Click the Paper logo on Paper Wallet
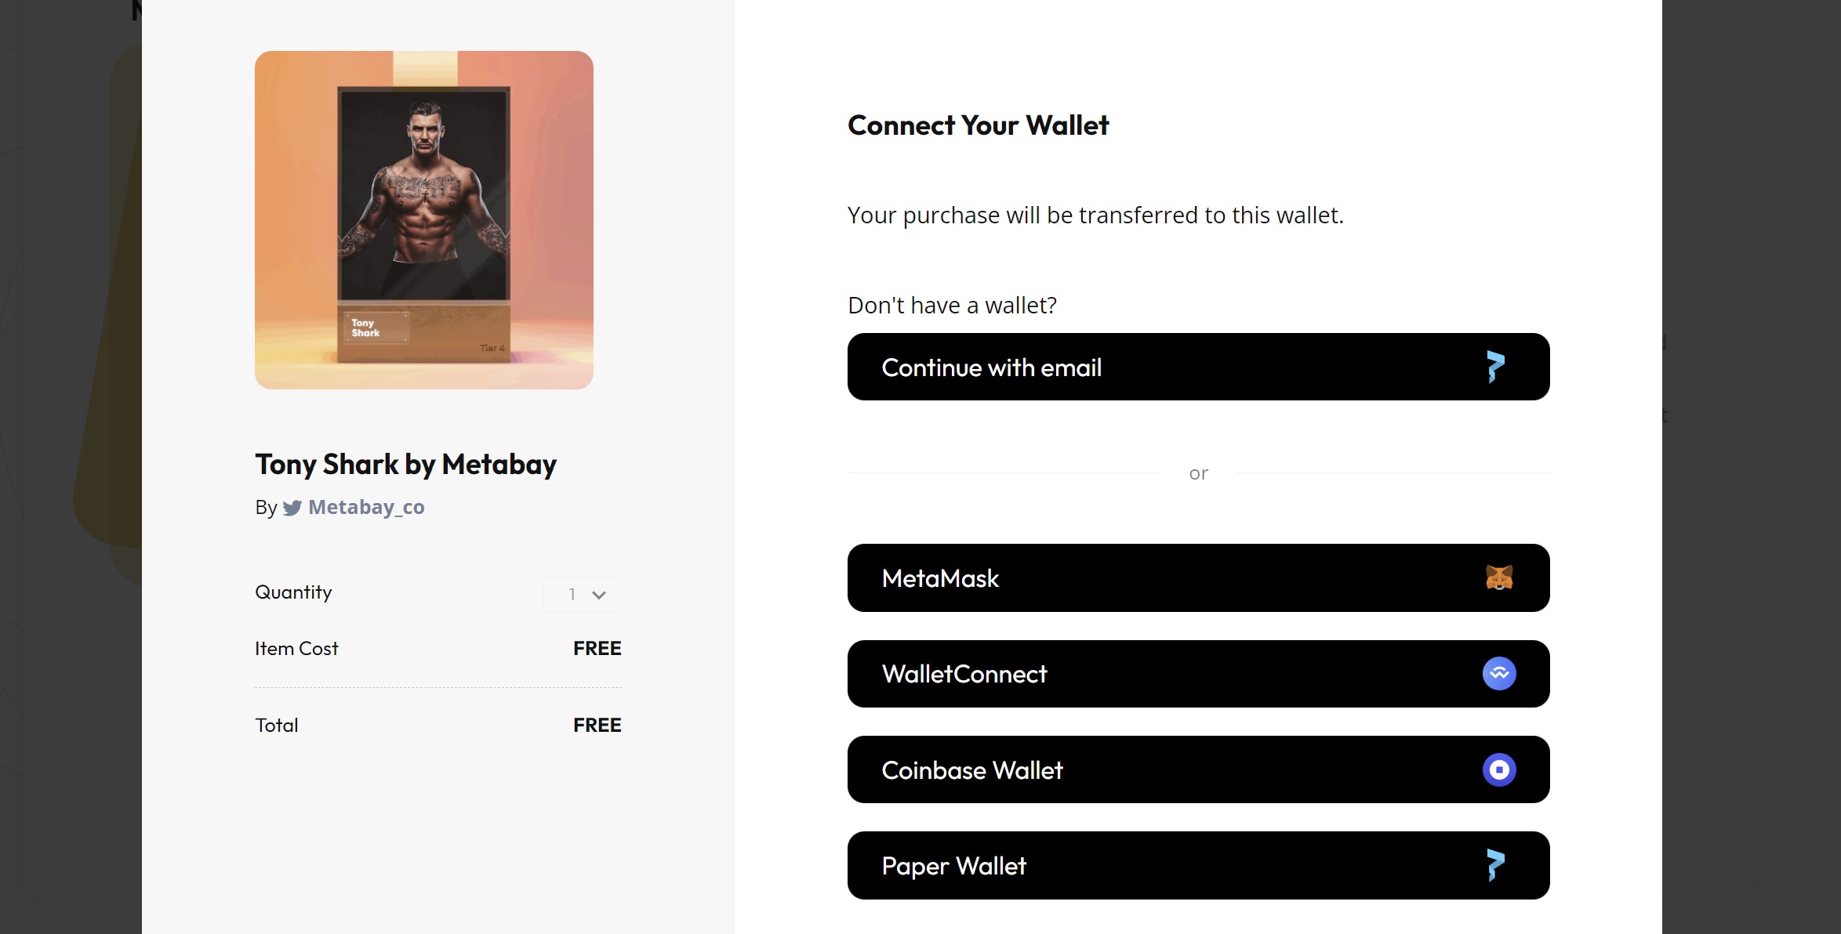 pyautogui.click(x=1495, y=865)
